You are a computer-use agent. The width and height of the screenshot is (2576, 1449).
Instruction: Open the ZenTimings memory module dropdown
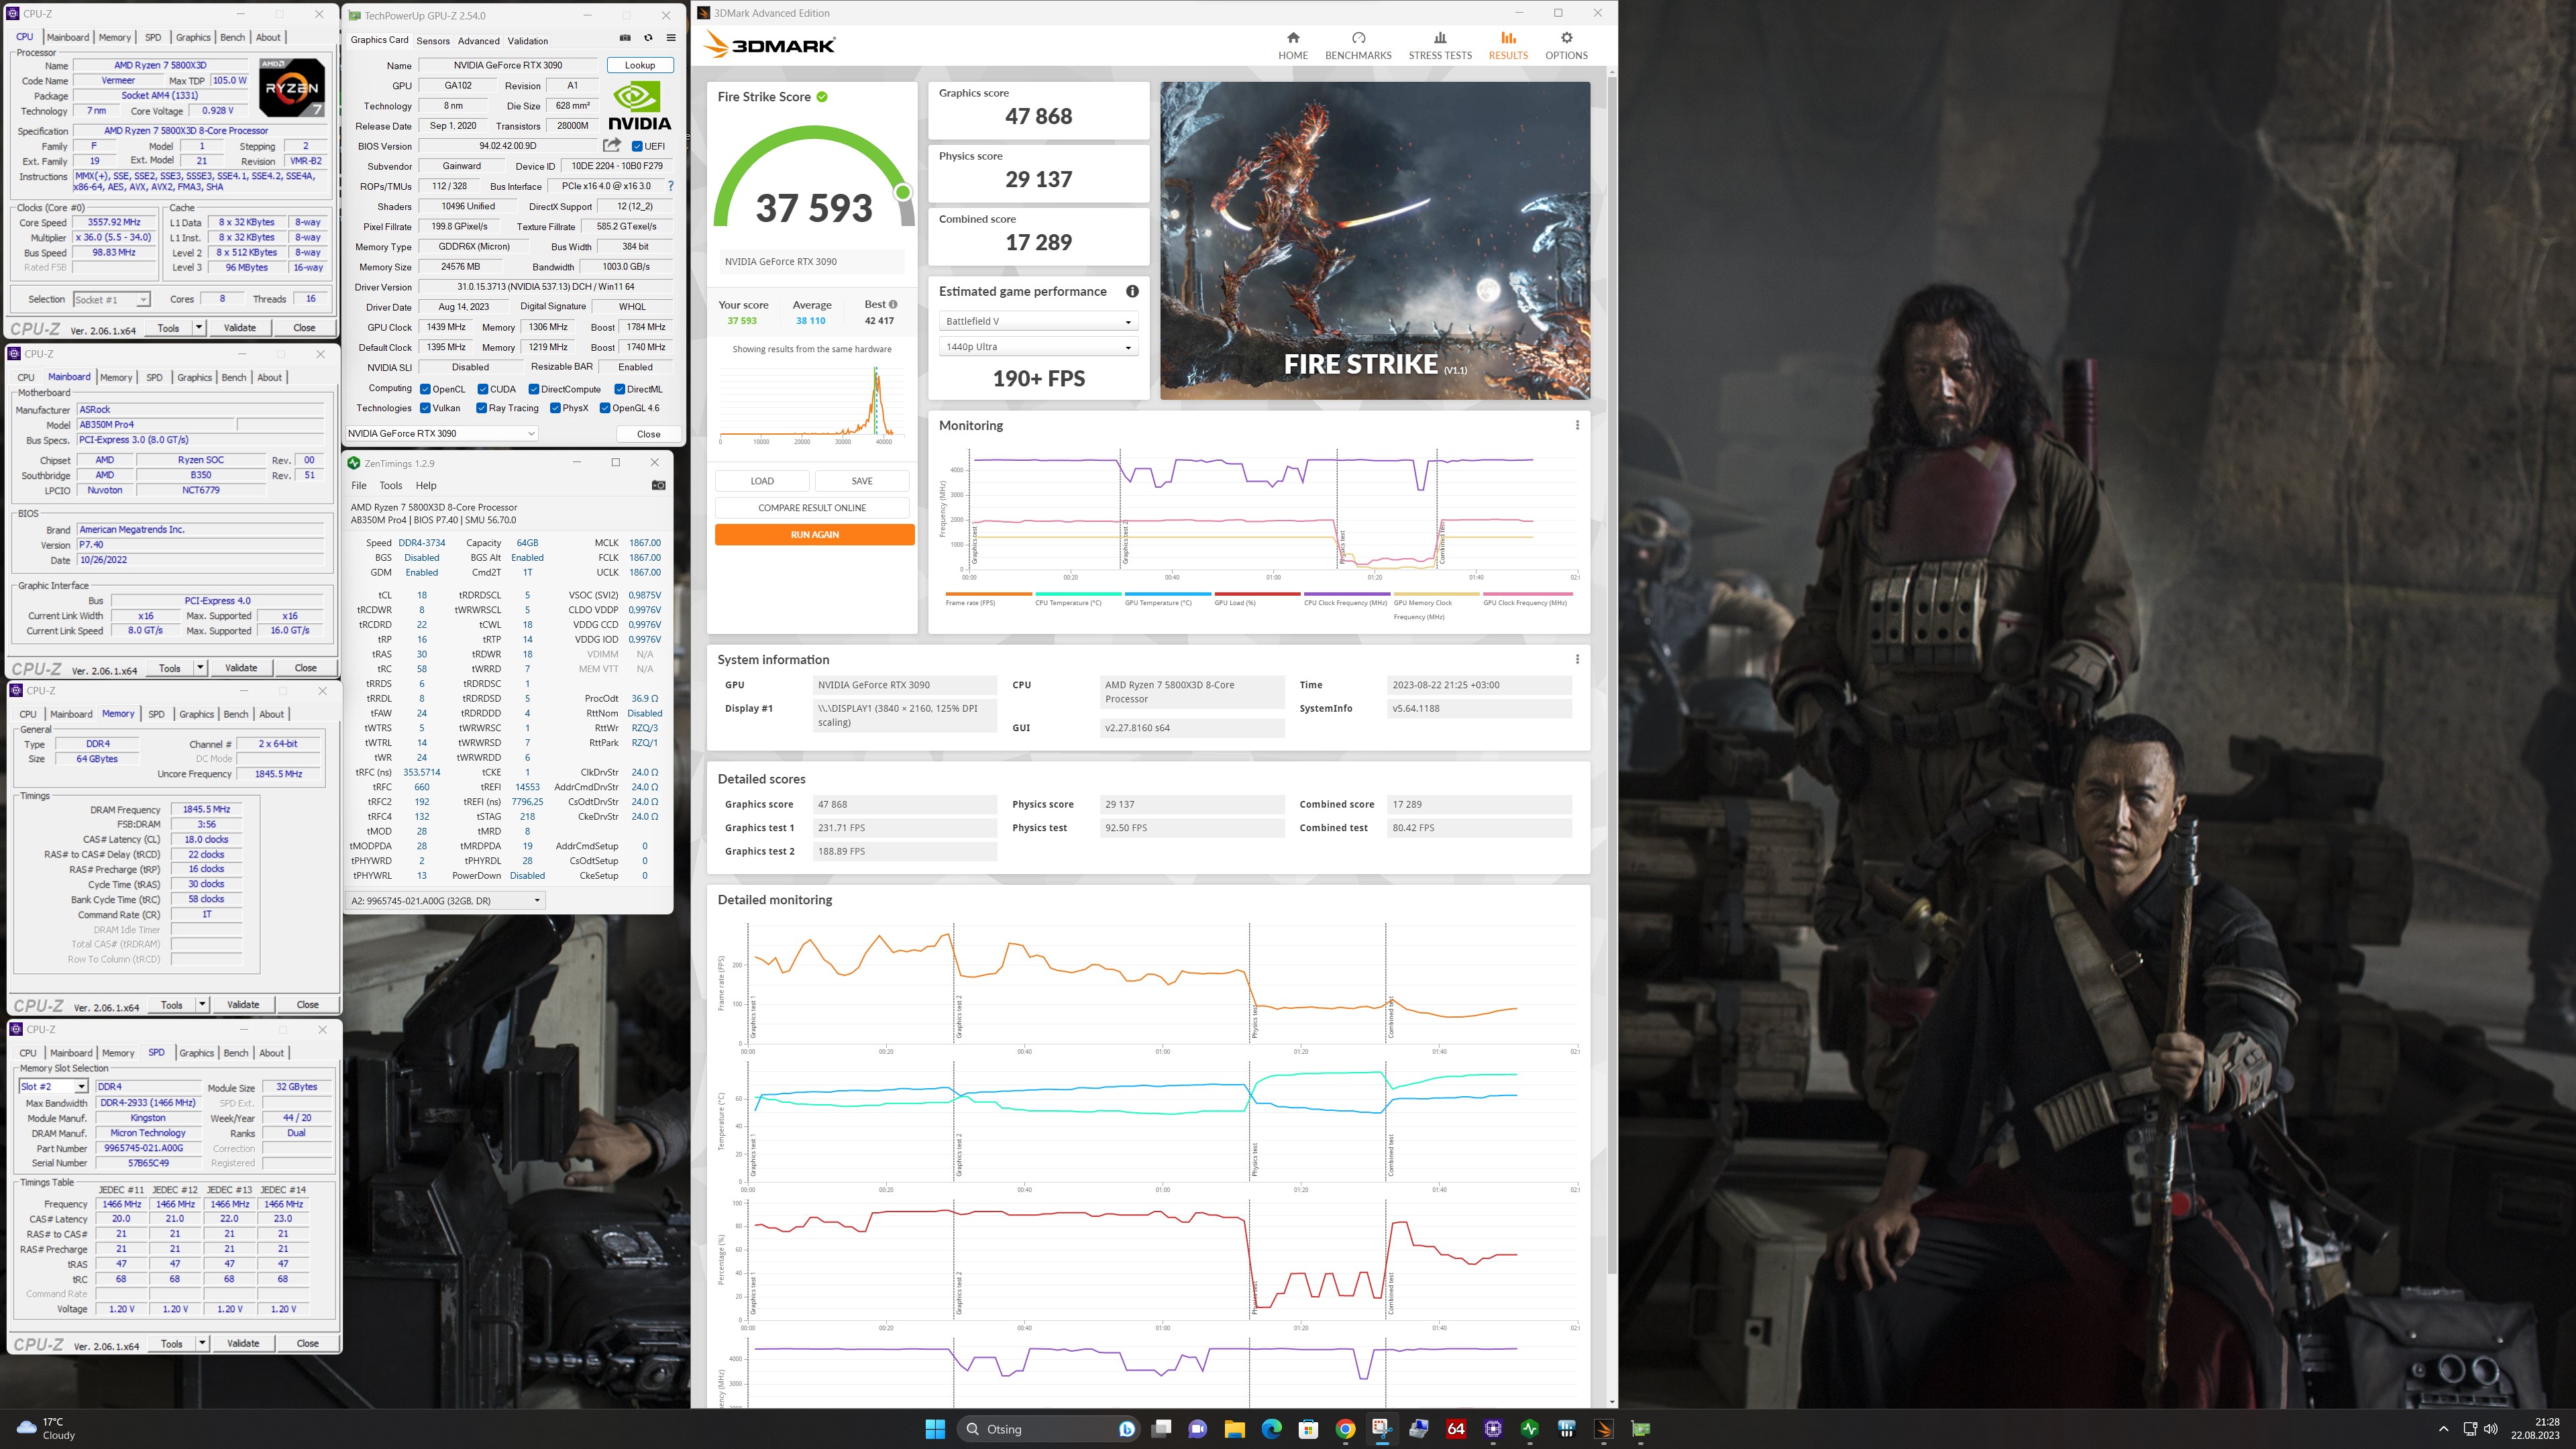[x=446, y=900]
